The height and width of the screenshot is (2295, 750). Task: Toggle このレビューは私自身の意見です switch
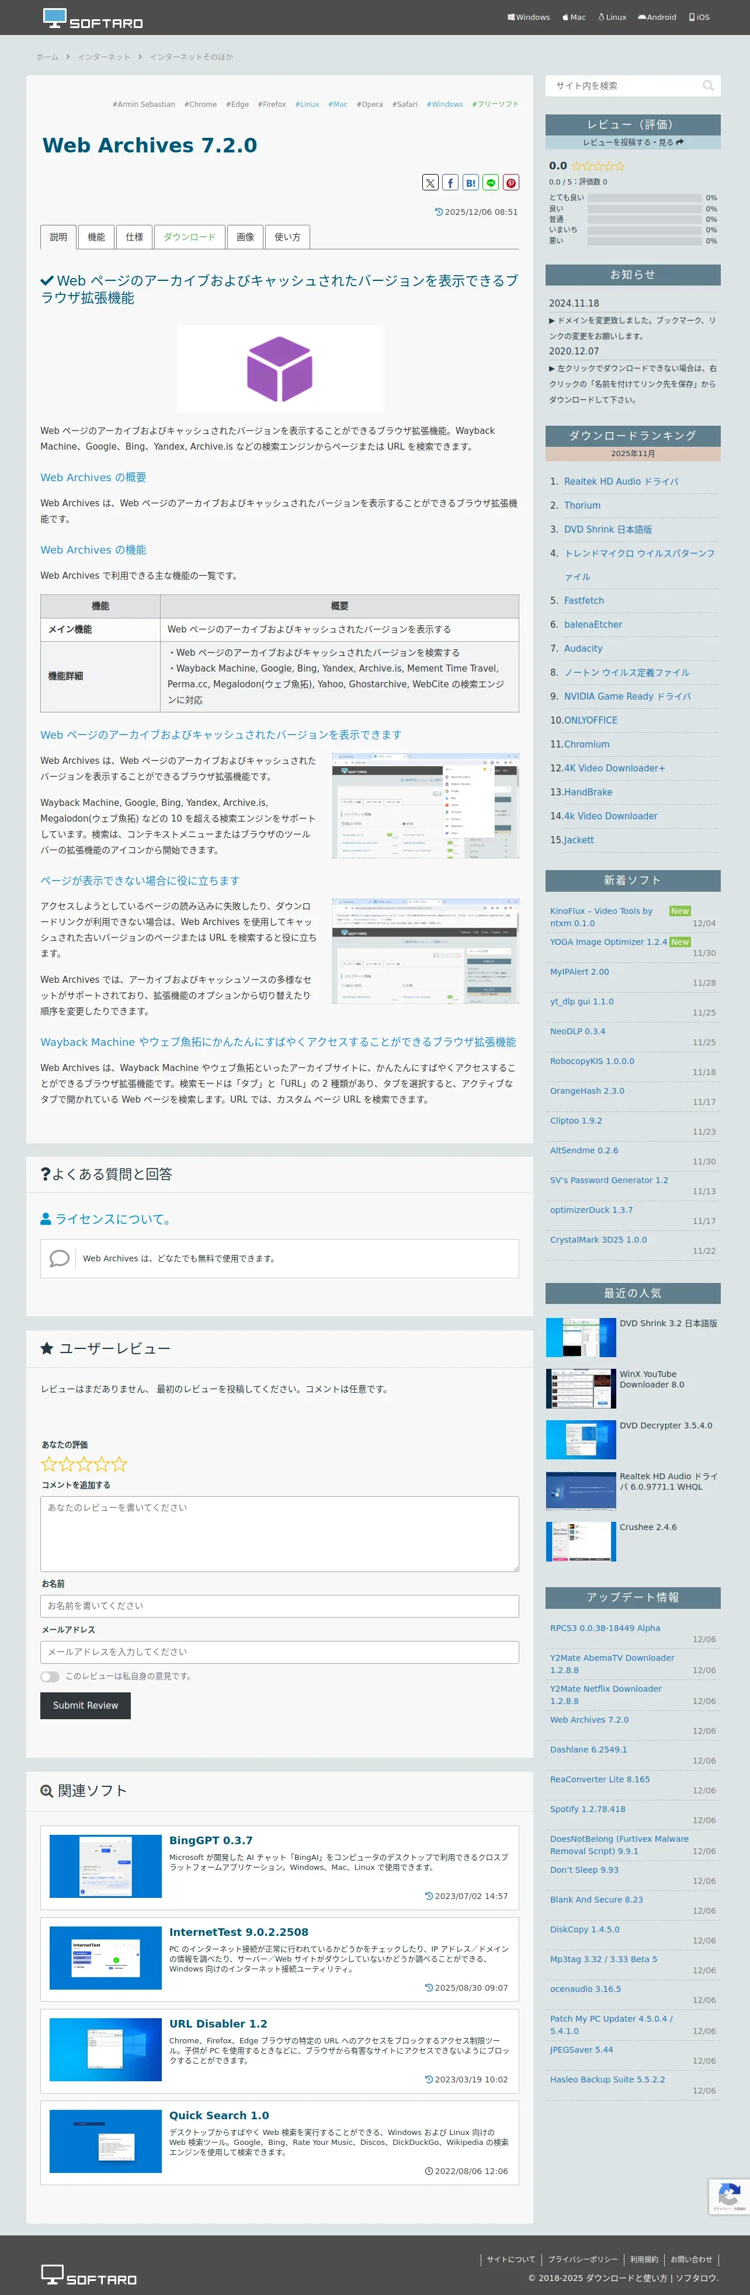coord(50,1677)
